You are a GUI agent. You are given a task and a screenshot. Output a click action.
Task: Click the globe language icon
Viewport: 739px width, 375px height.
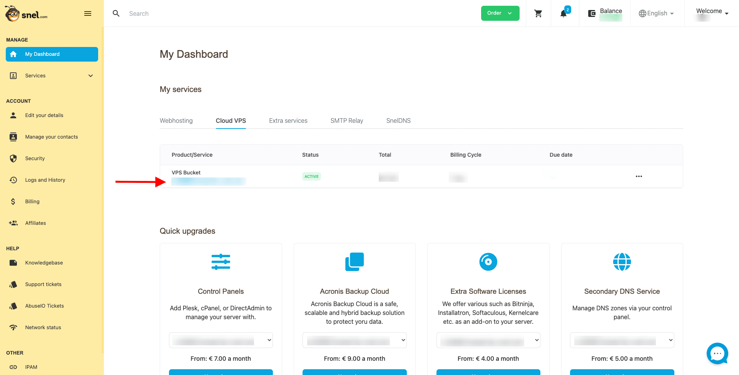tap(642, 13)
